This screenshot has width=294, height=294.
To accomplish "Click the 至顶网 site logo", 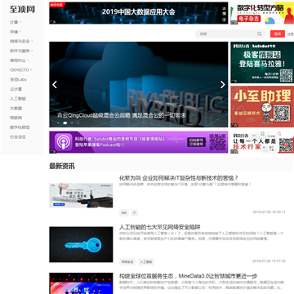I will [x=22, y=10].
